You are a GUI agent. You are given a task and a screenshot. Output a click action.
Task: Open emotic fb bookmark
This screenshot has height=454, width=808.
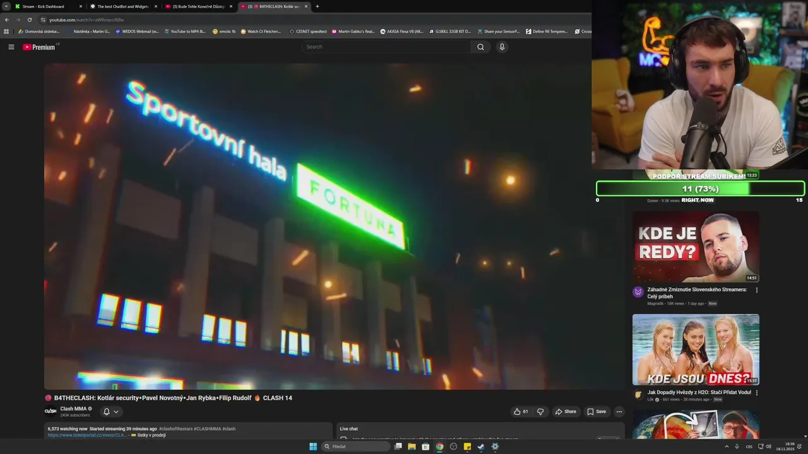224,31
